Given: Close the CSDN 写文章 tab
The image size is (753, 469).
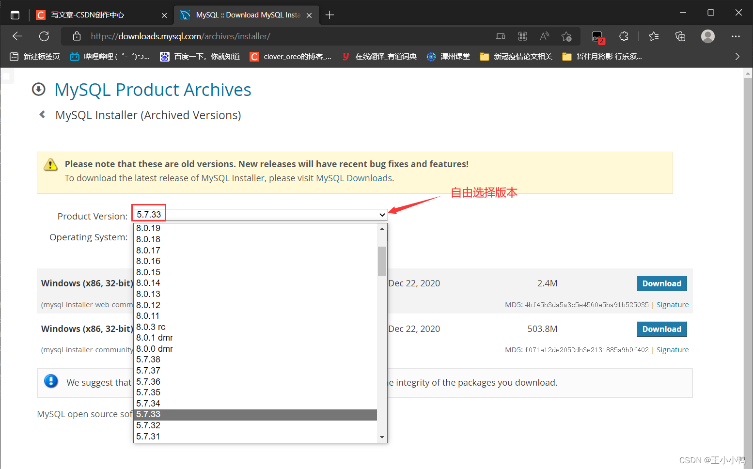Looking at the screenshot, I should pyautogui.click(x=164, y=16).
